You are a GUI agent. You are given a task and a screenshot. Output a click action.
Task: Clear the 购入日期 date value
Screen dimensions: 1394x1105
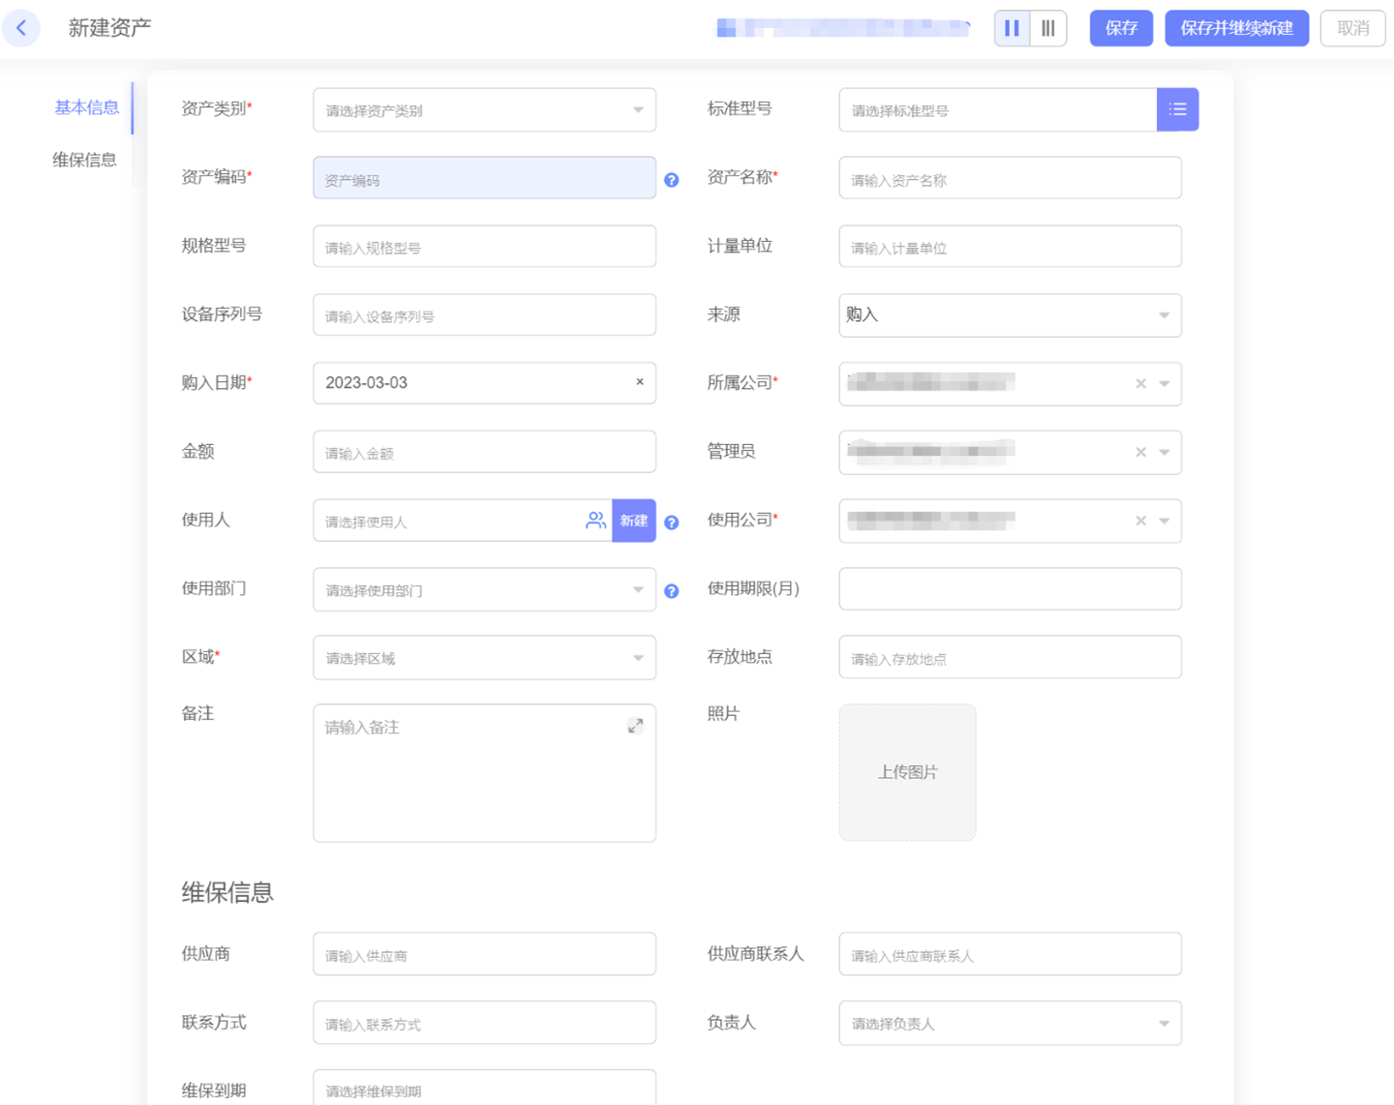640,382
